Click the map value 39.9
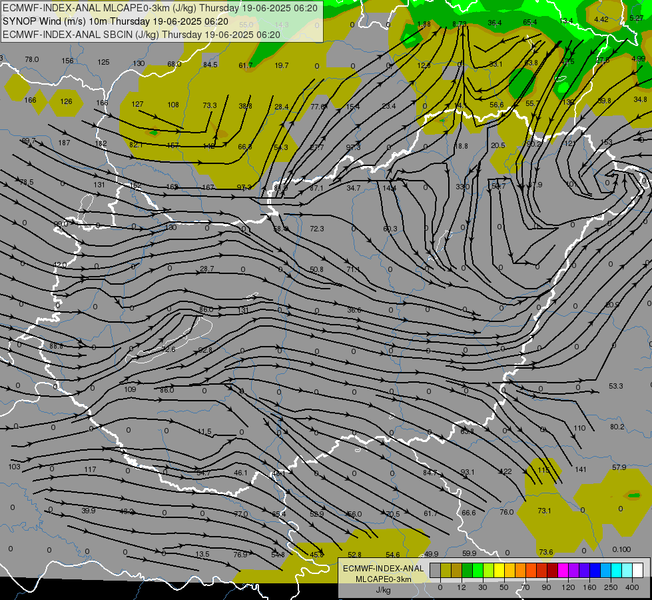 pos(88,511)
